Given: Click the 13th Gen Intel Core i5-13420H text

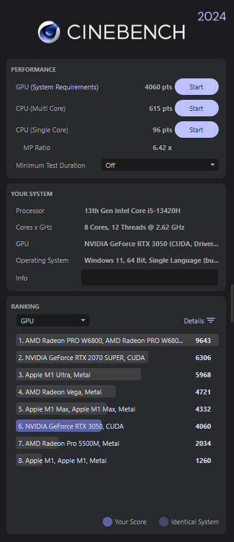Looking at the screenshot, I should point(133,211).
